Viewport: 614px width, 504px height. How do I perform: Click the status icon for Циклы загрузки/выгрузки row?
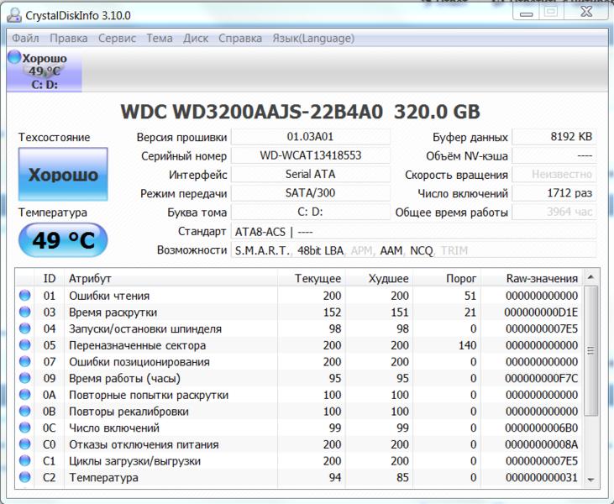(x=24, y=460)
